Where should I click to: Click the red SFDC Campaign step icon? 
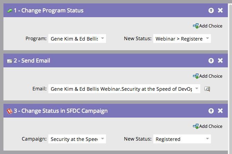tap(9, 111)
